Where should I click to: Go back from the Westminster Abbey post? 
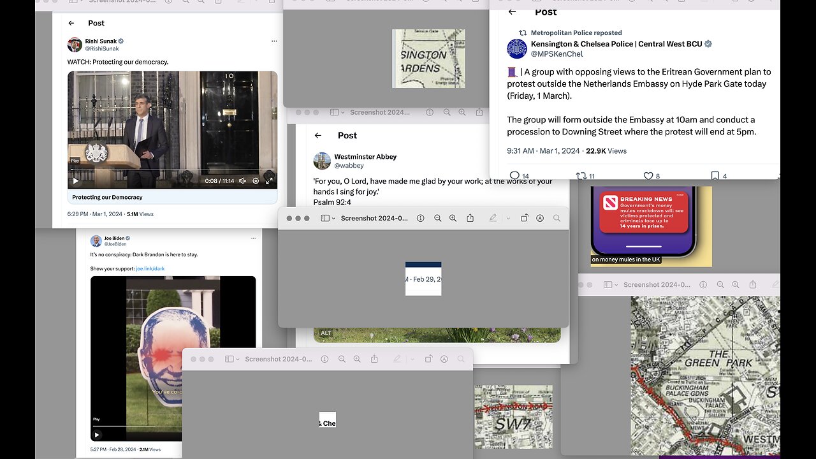click(x=318, y=135)
